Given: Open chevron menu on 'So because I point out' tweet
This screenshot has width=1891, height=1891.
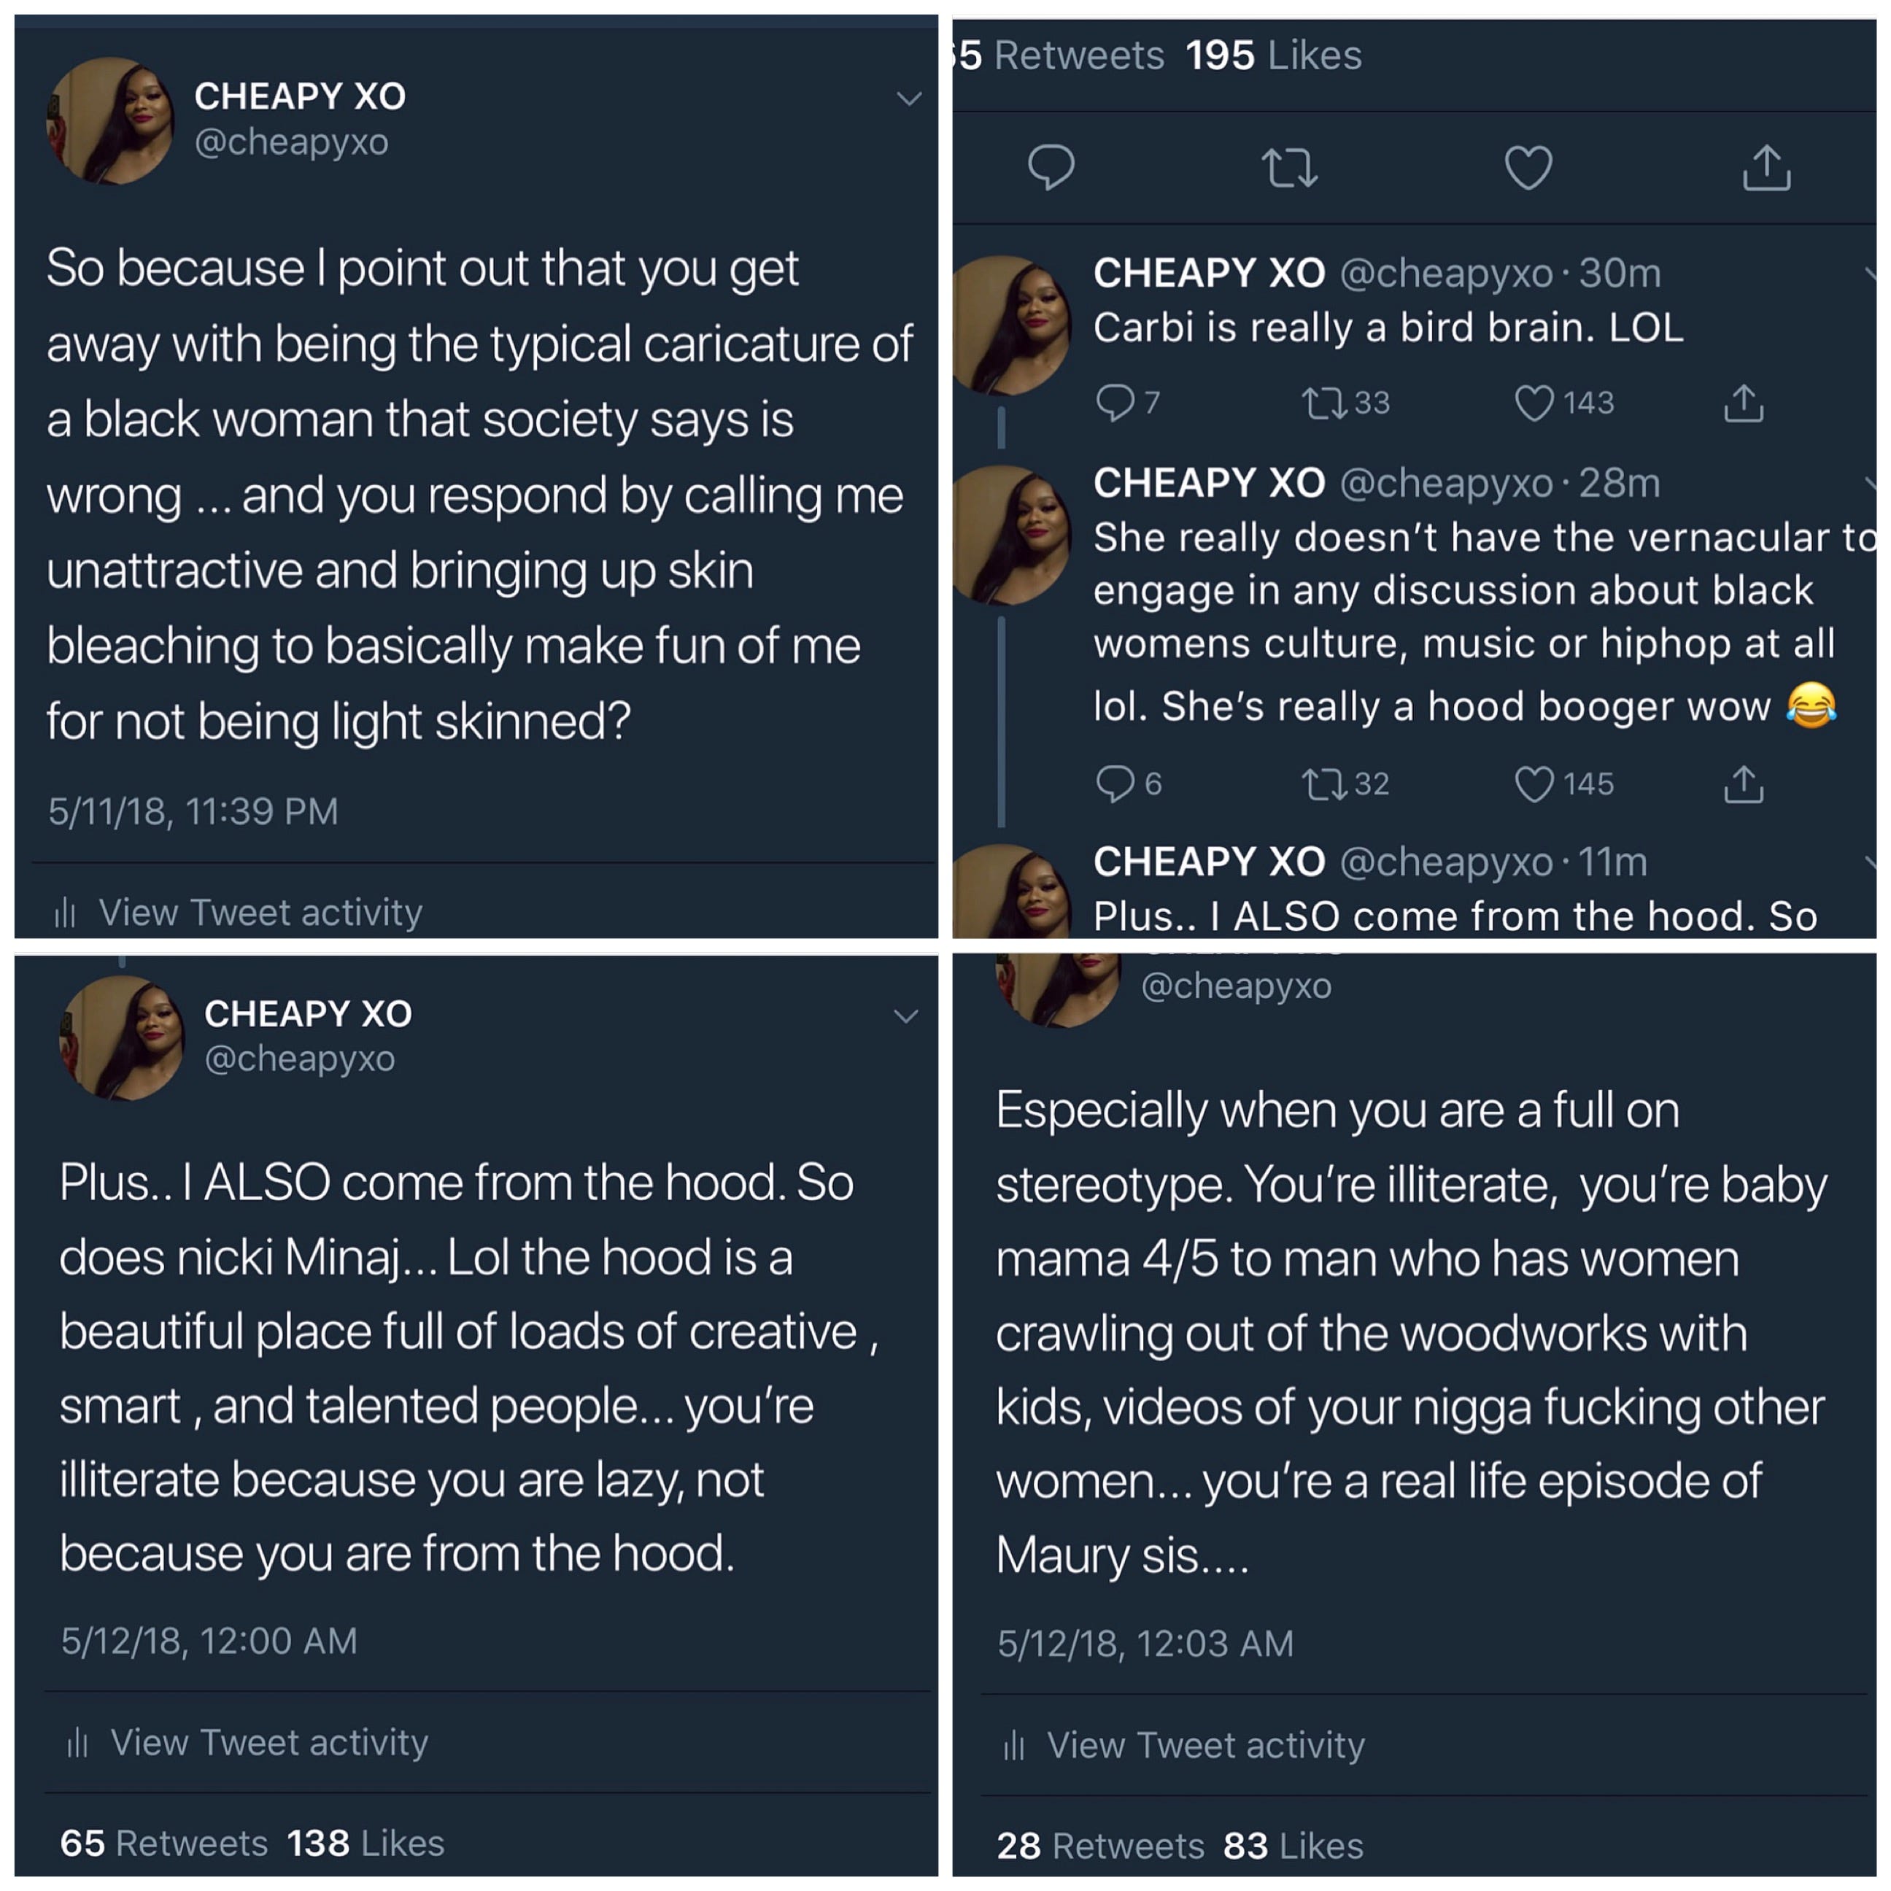Looking at the screenshot, I should [x=909, y=99].
